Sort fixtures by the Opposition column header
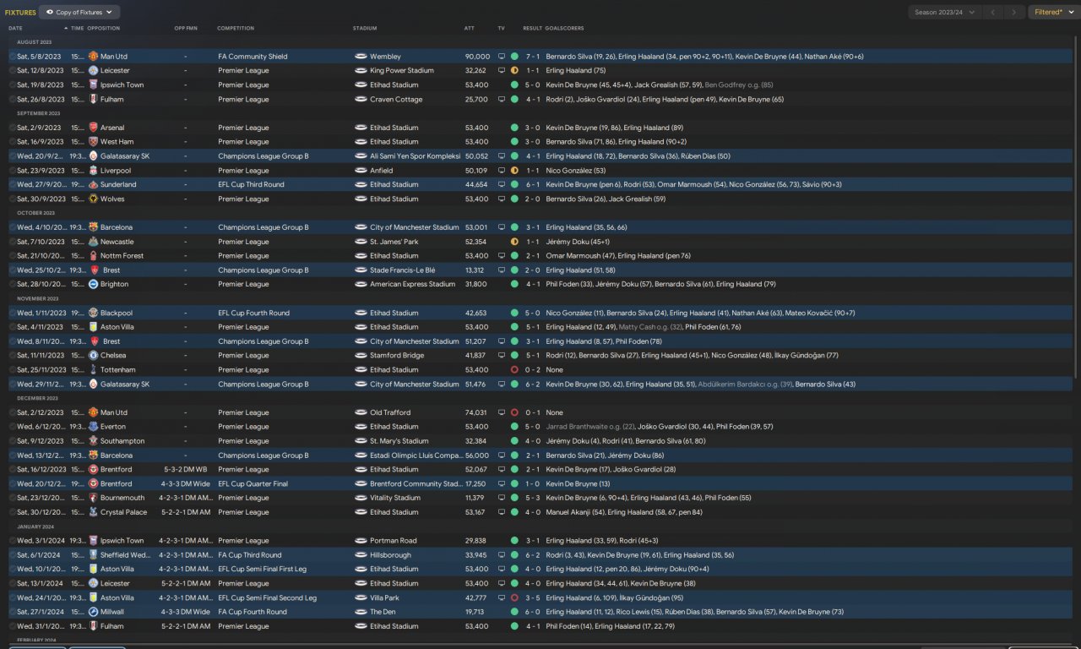 [104, 28]
